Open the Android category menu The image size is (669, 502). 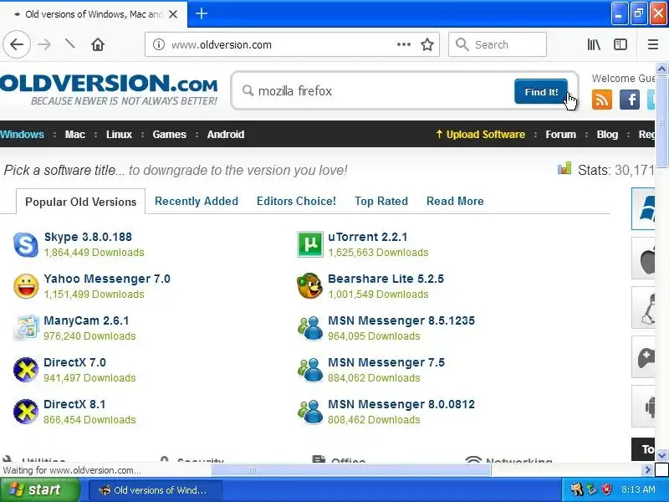(x=226, y=135)
